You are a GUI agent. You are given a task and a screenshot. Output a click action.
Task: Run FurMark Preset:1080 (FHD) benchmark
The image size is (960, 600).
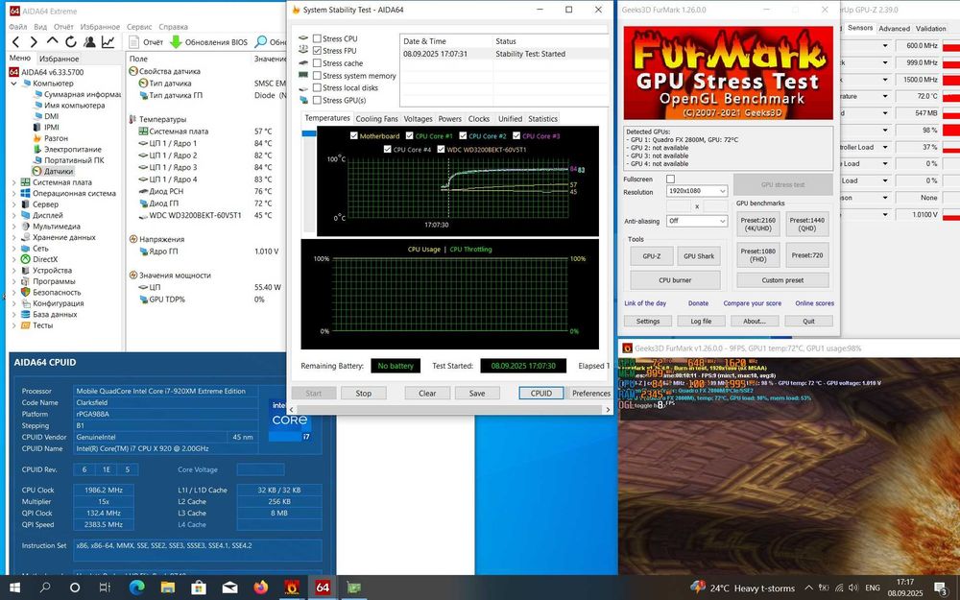click(x=758, y=254)
